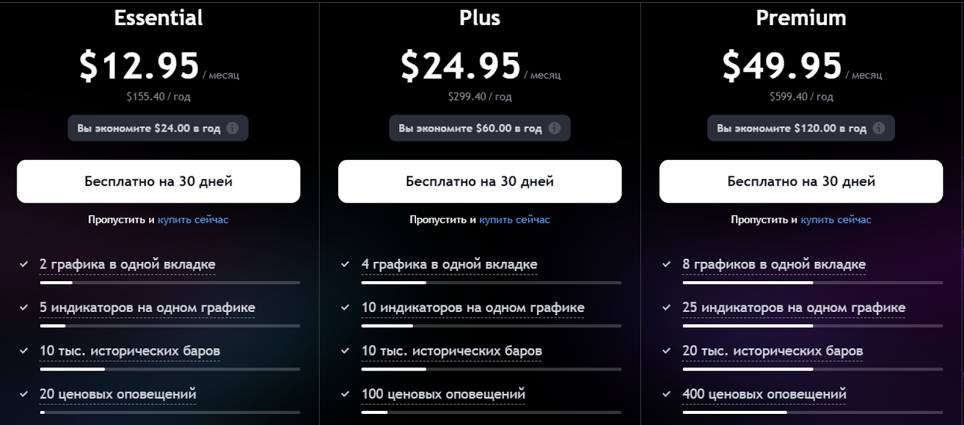The height and width of the screenshot is (425, 964).
Task: Click info icon beside Plus $60.00 savings
Action: pos(554,128)
